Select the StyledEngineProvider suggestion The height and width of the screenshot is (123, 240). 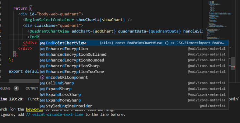pos(134,106)
